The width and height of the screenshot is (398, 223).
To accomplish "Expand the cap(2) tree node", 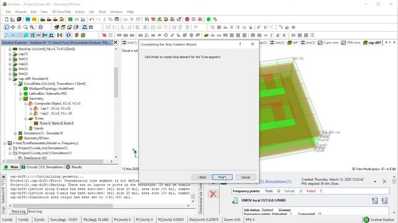I will pyautogui.click(x=10, y=64).
